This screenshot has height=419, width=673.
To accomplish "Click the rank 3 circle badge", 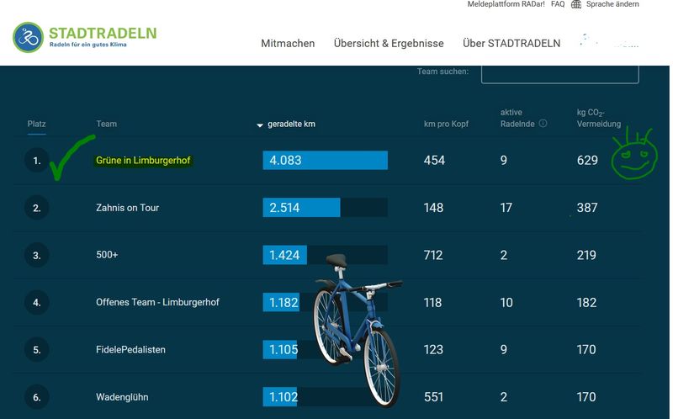I will tap(36, 255).
